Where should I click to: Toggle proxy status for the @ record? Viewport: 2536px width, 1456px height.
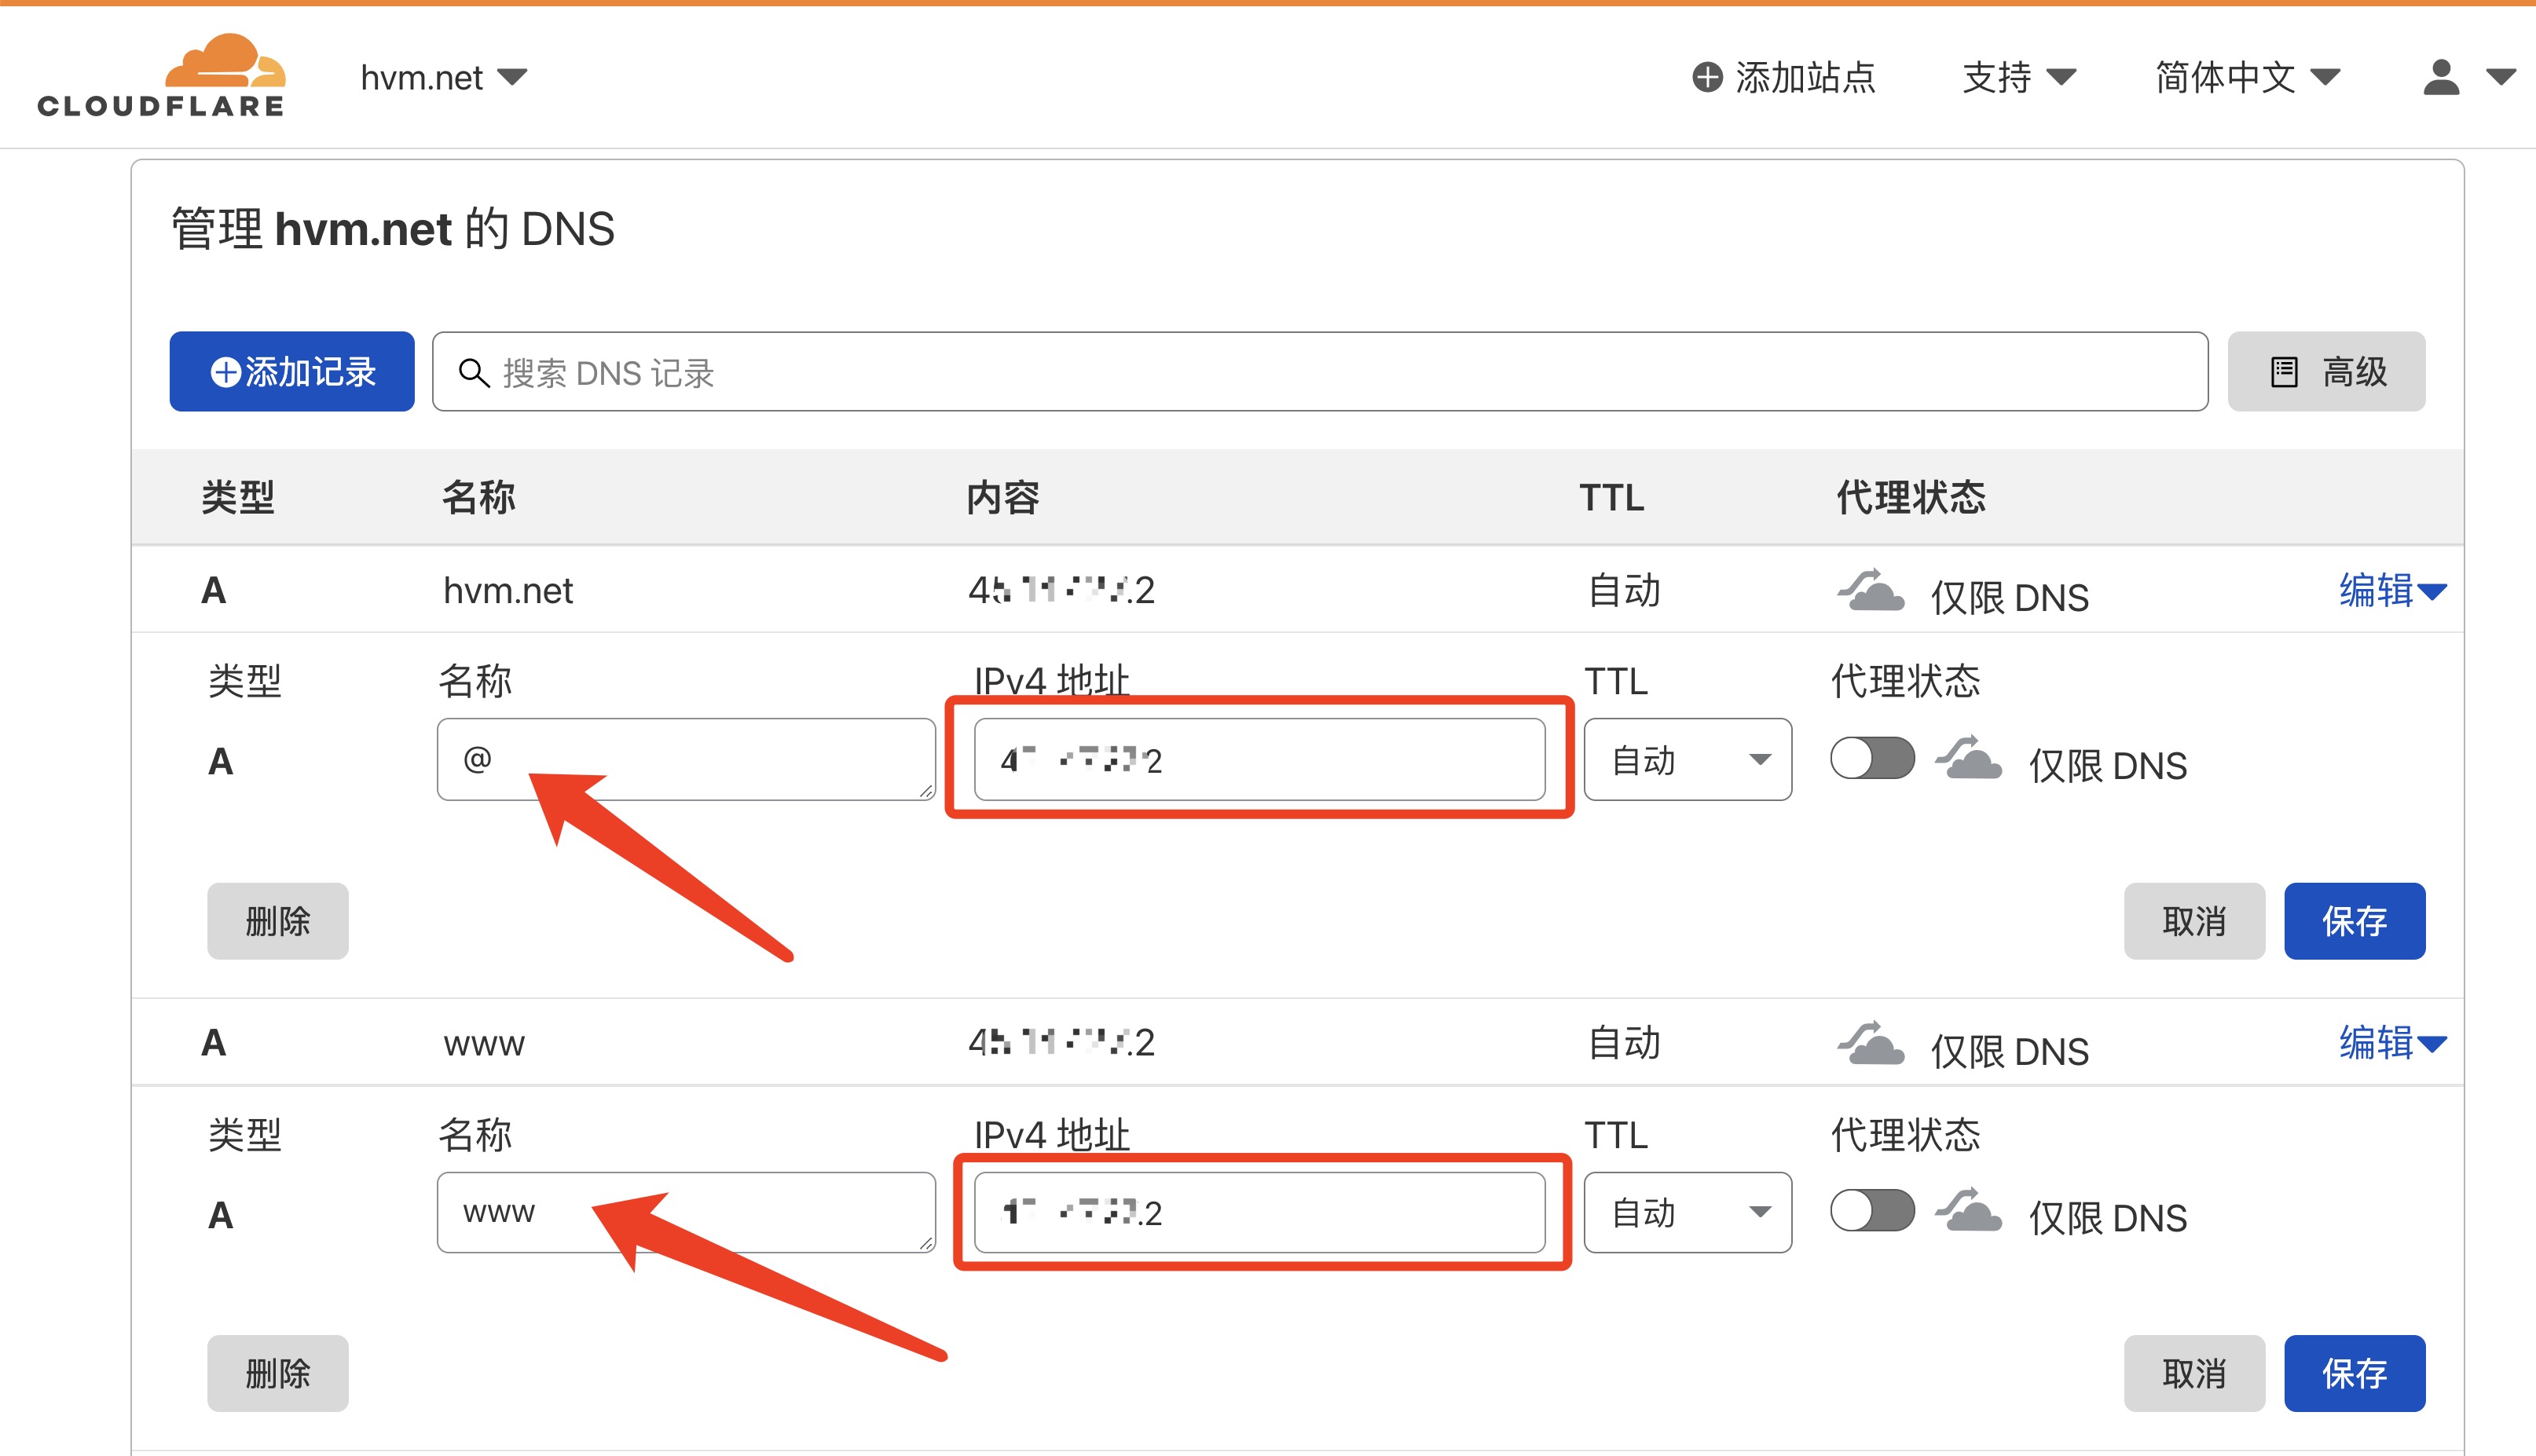tap(1871, 758)
